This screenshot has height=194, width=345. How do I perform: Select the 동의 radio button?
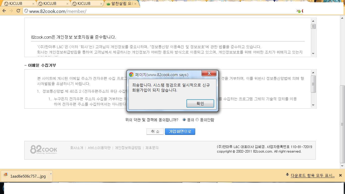(x=184, y=120)
